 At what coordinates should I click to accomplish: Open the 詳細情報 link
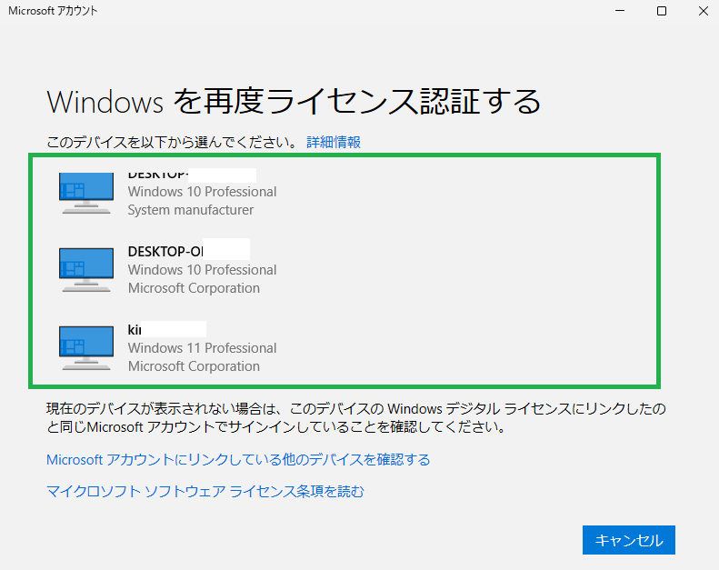pyautogui.click(x=334, y=142)
